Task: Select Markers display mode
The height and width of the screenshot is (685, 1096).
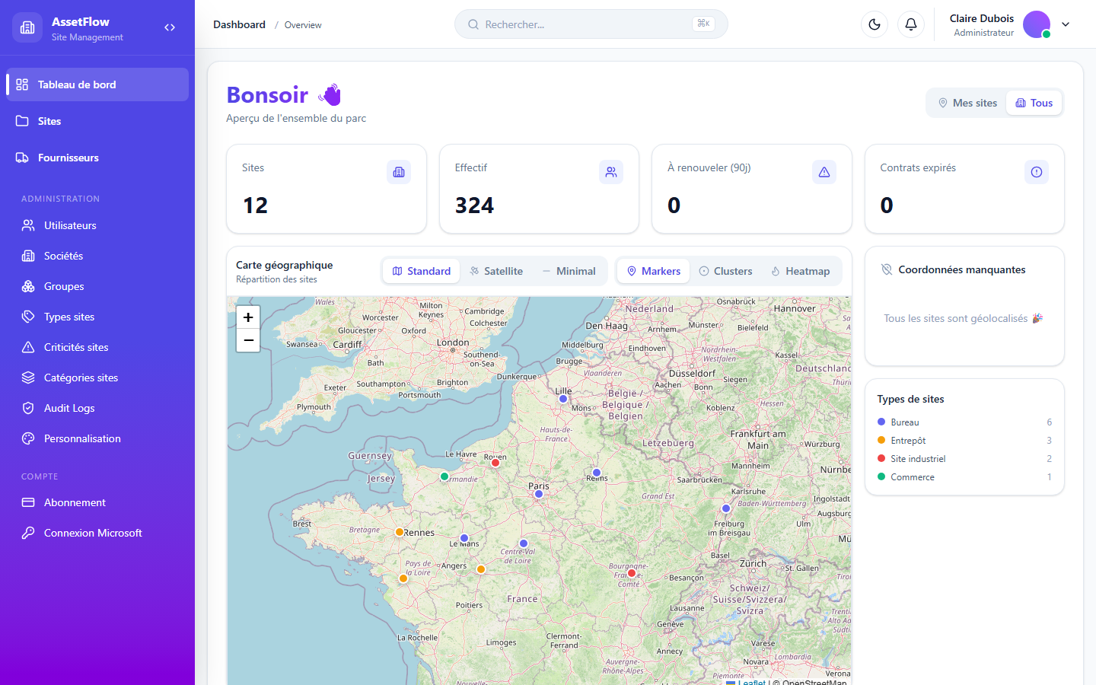Action: 653,271
